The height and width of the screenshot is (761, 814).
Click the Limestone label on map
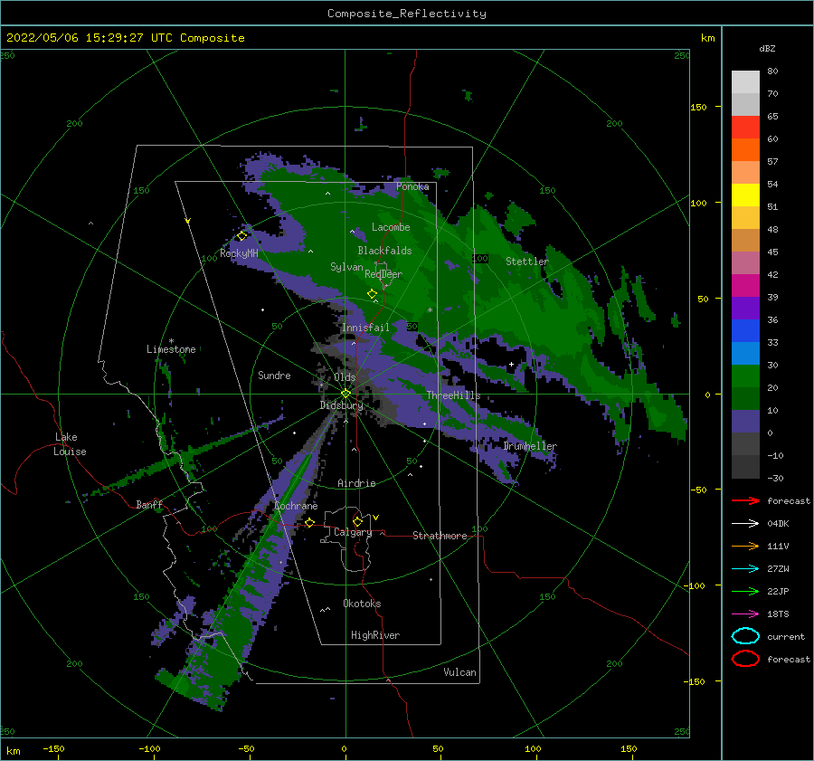point(171,349)
